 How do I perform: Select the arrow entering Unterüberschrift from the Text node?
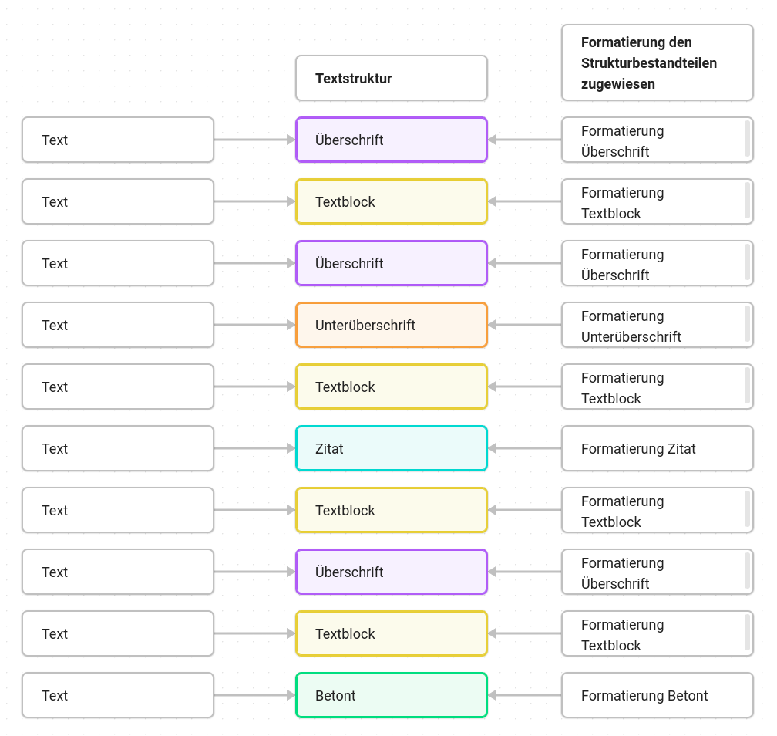(x=254, y=325)
